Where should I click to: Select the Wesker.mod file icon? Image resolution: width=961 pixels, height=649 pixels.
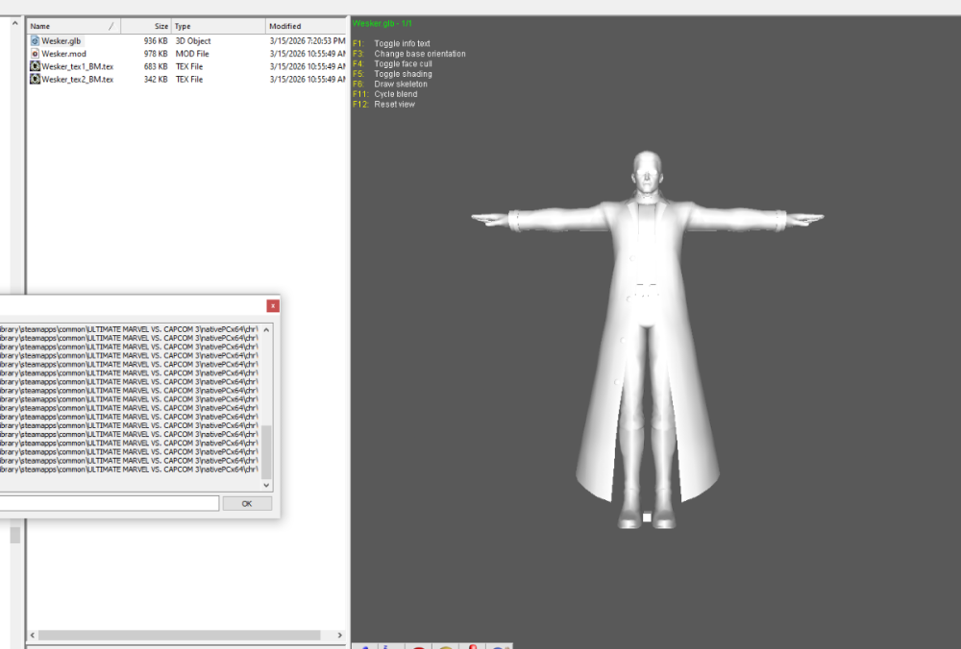35,54
